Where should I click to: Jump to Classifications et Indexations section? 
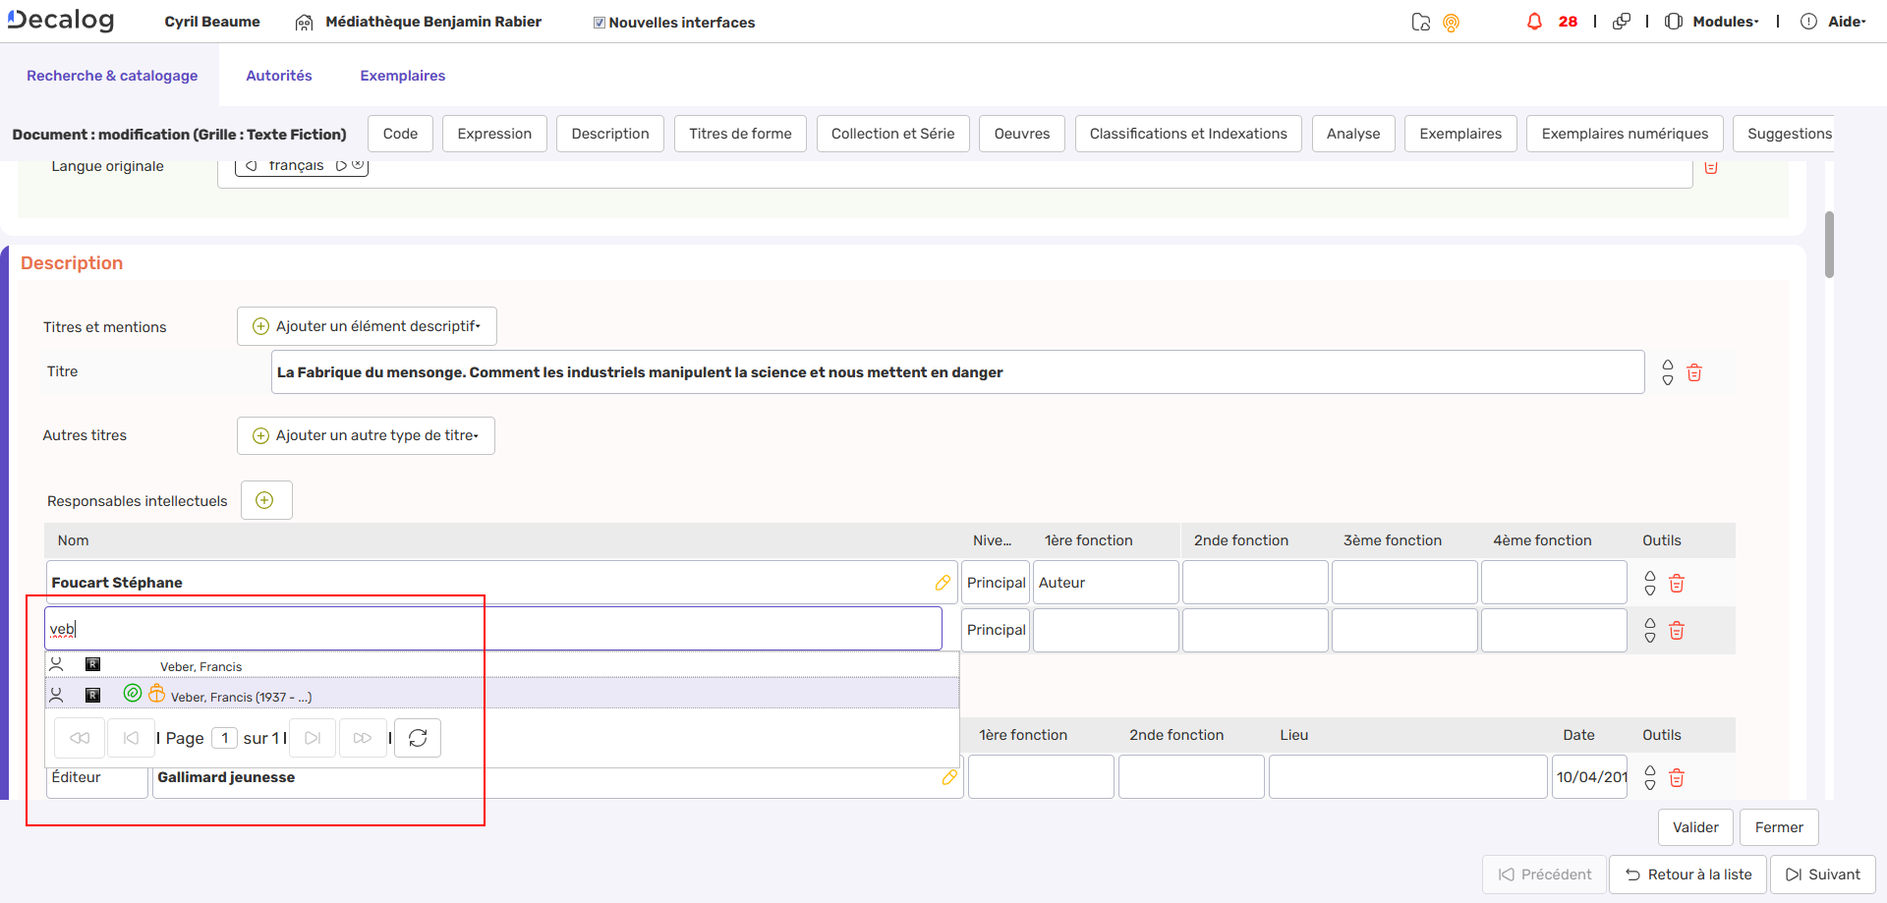pyautogui.click(x=1187, y=134)
